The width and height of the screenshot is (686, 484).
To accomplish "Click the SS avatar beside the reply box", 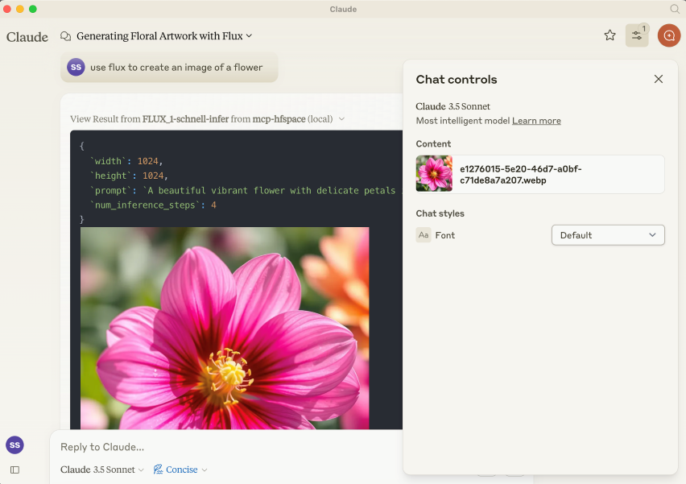I will click(x=14, y=445).
